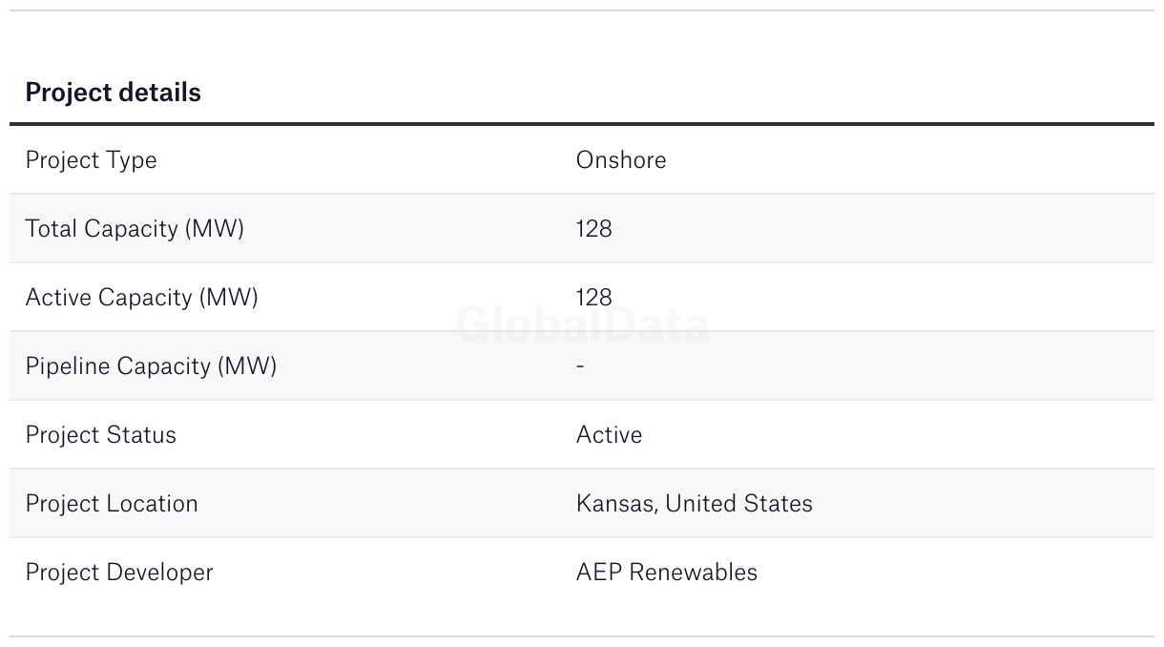Select the Project Developer label
The width and height of the screenshot is (1164, 647).
coord(119,573)
